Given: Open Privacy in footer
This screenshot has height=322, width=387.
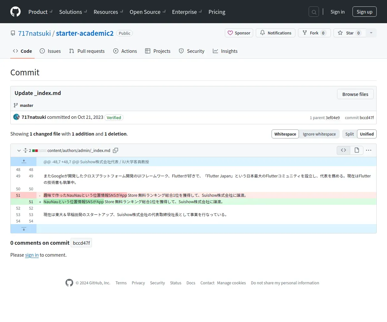Looking at the screenshot, I should pyautogui.click(x=138, y=283).
